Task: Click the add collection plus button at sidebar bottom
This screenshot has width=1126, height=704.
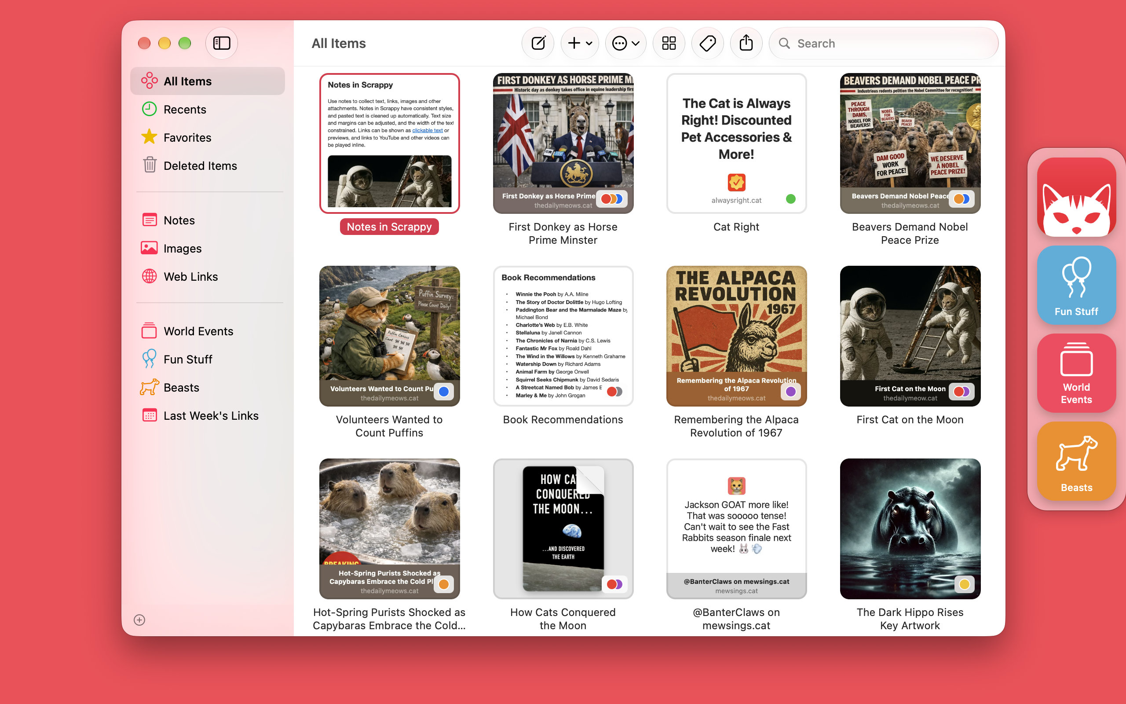Action: click(139, 620)
